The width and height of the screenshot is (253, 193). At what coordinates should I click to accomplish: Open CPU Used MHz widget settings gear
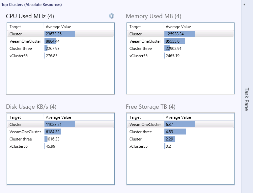(x=111, y=16)
